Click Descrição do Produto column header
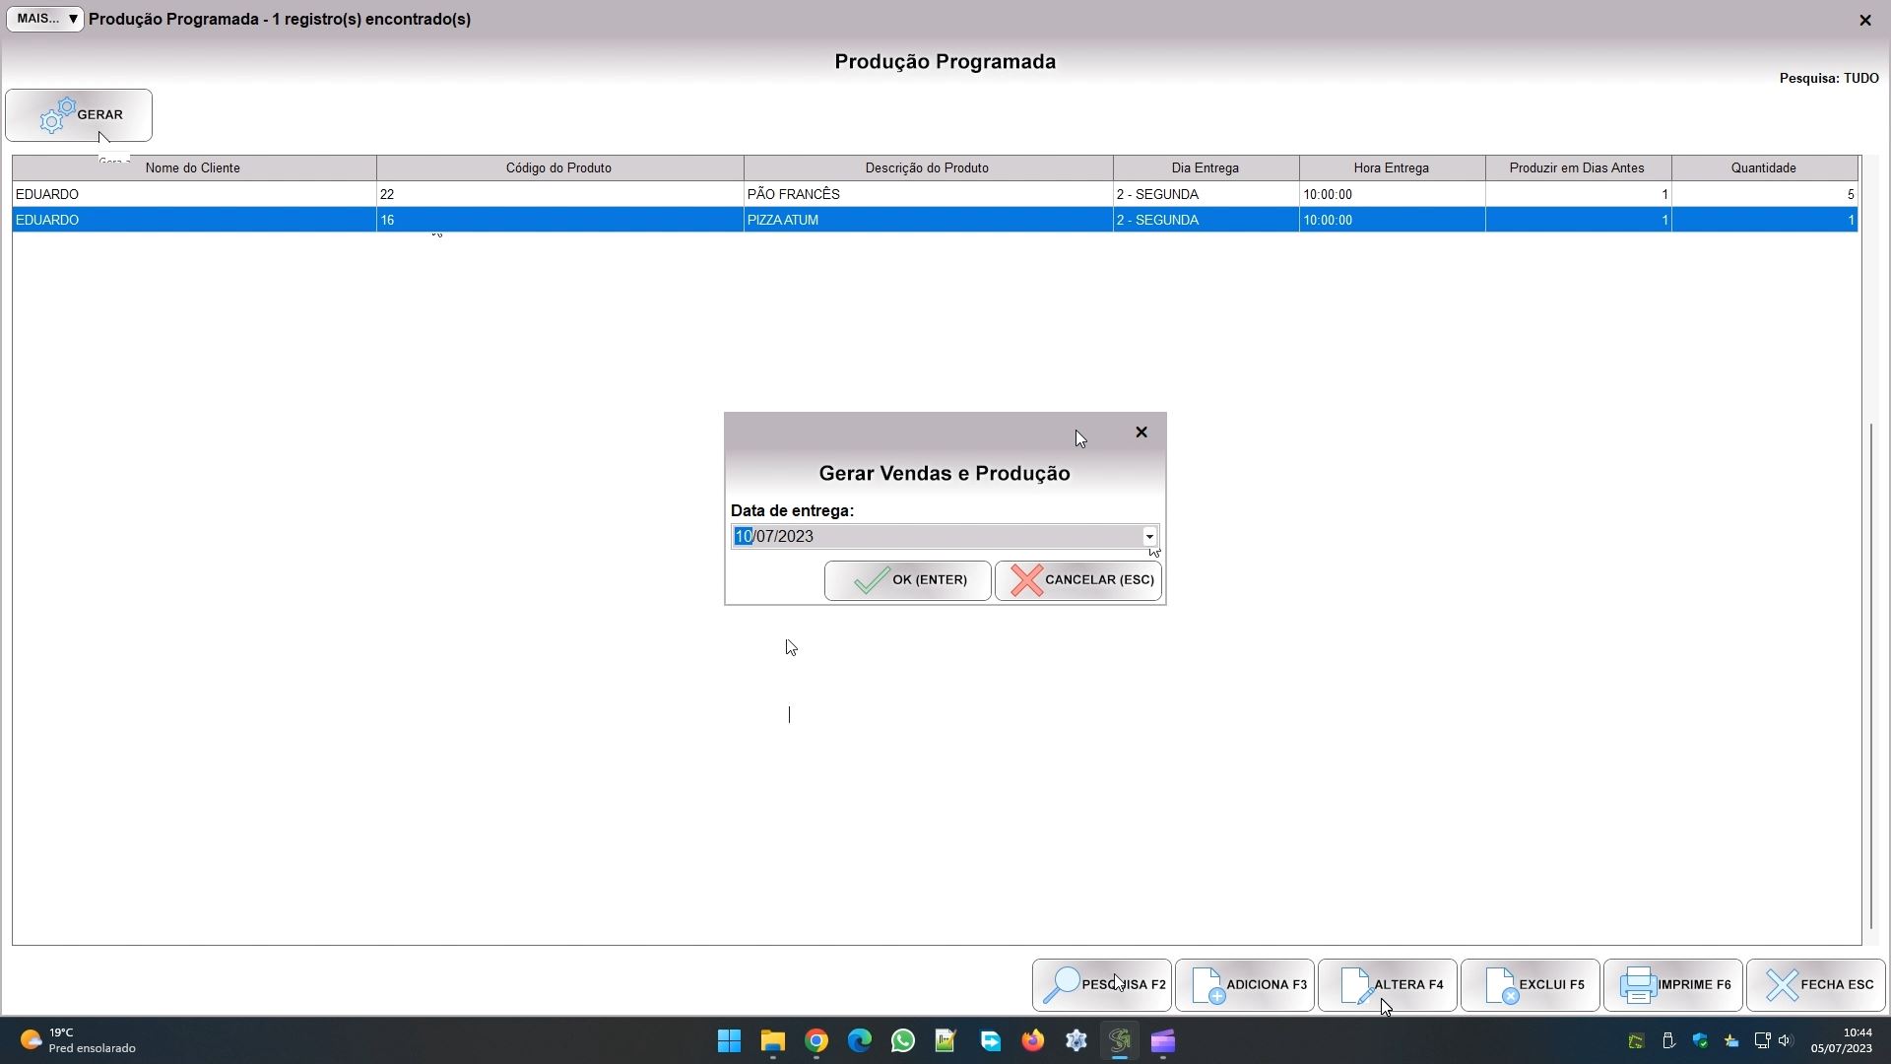The image size is (1891, 1064). point(927,168)
